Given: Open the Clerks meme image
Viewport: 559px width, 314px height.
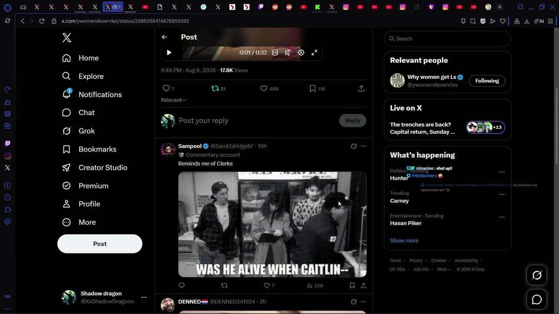Looking at the screenshot, I should coord(273,224).
